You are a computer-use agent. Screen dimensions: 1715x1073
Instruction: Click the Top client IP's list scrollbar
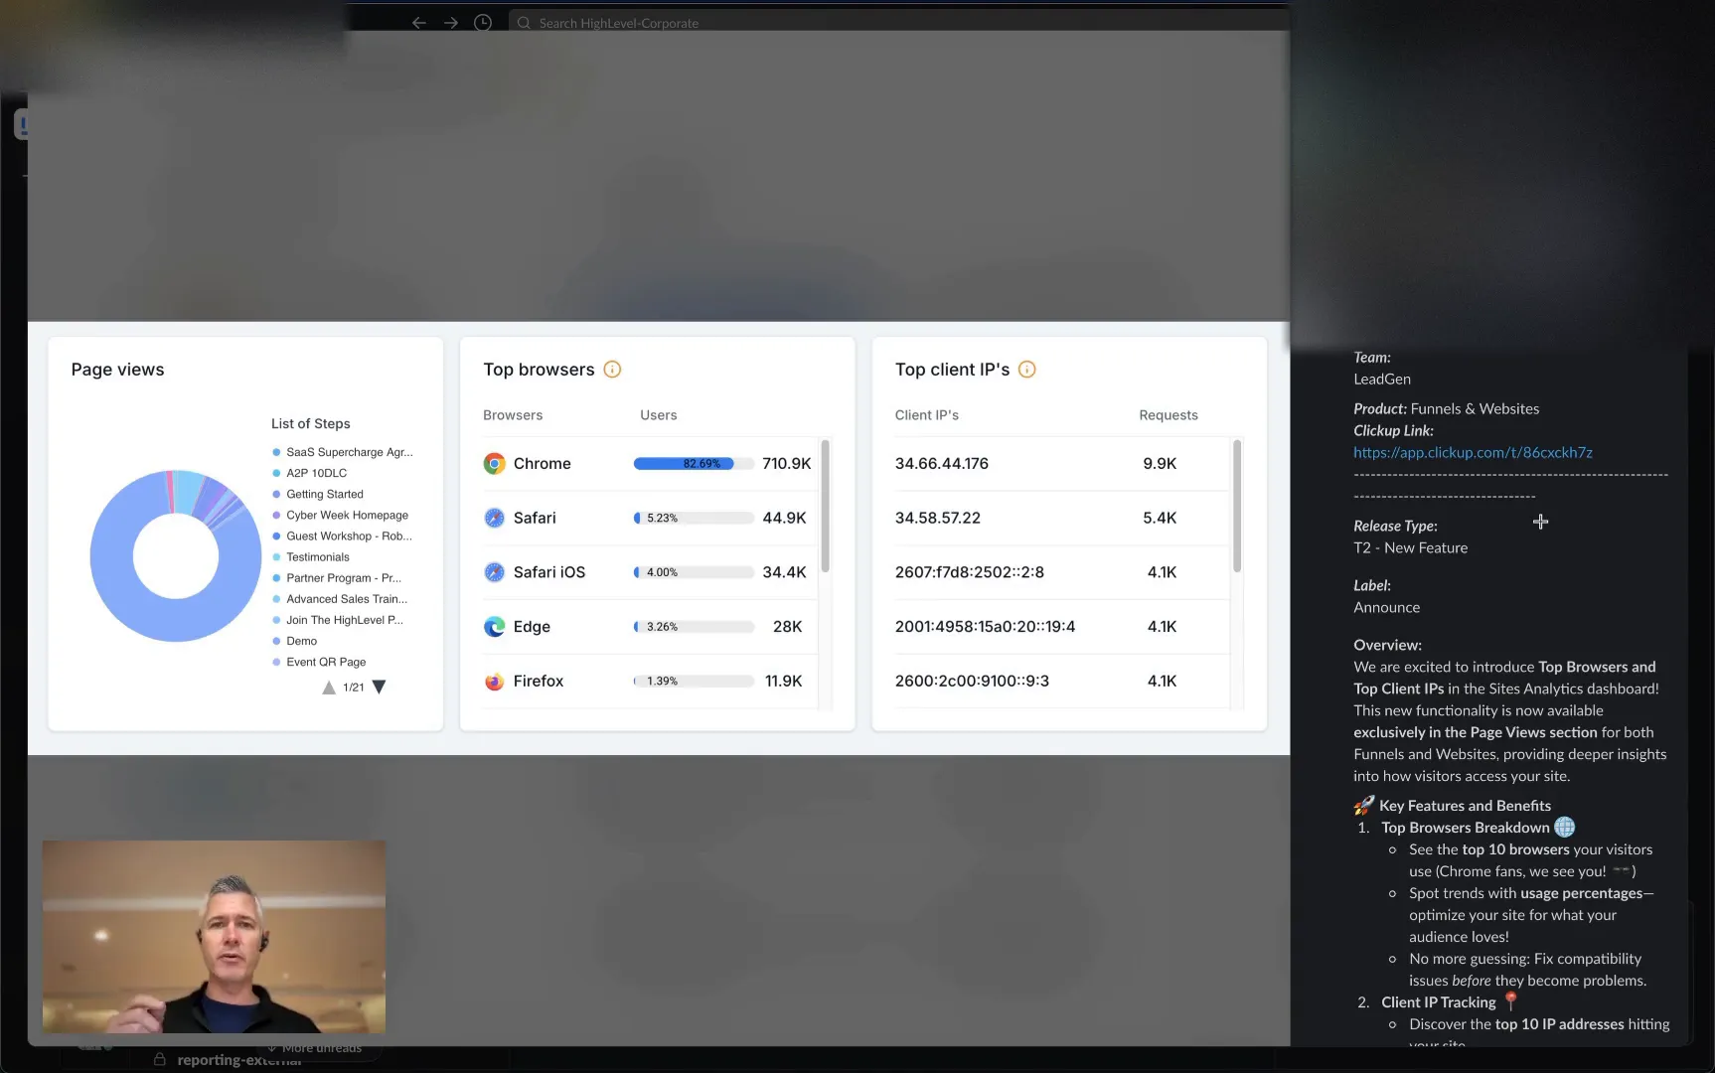tap(1237, 507)
